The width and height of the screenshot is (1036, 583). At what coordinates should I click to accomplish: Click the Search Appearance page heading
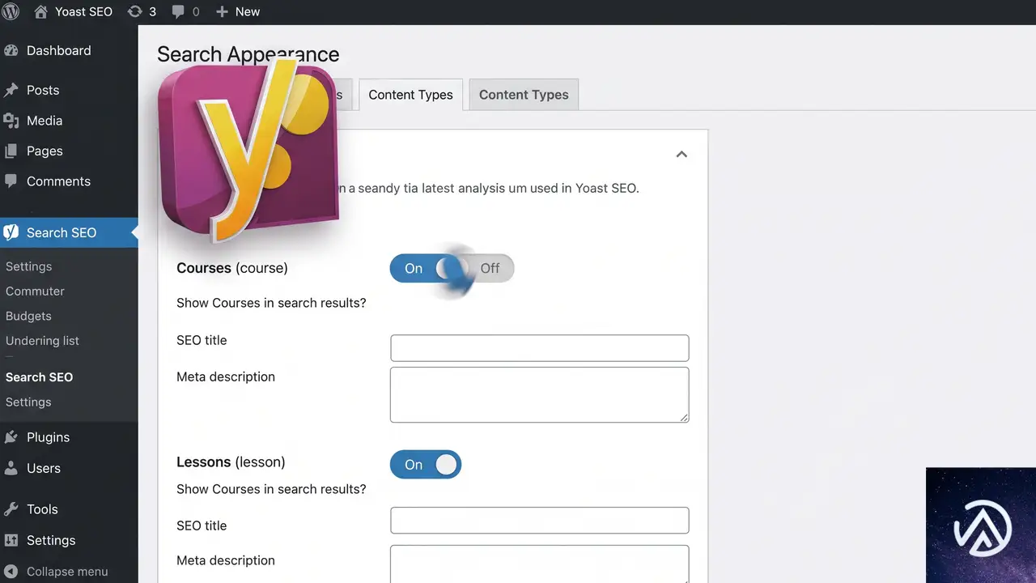(x=248, y=54)
